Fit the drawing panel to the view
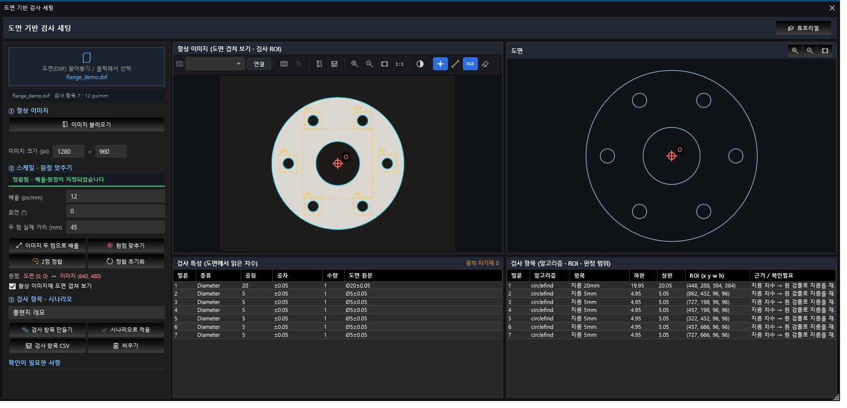 (x=825, y=51)
